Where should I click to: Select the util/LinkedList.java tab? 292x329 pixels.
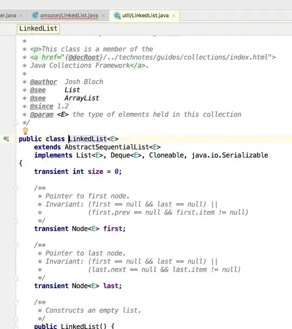coord(145,16)
